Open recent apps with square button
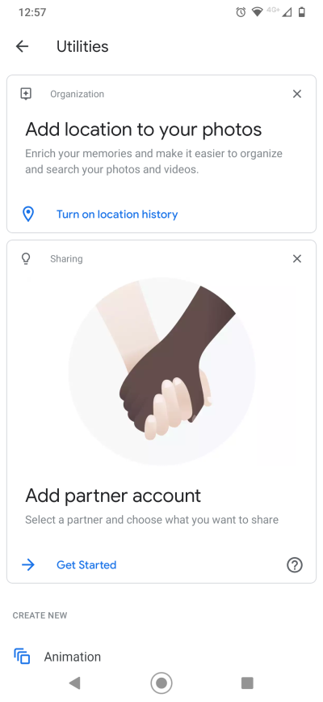This screenshot has height=702, width=323. 247,683
